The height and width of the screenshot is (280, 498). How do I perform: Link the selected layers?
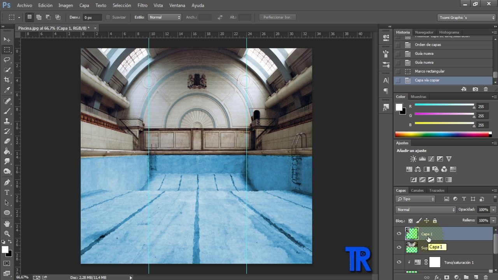point(427,277)
